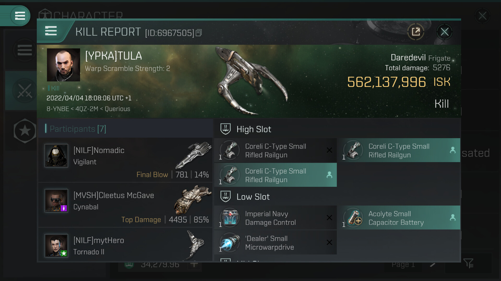
Task: Close the kill report window
Action: [x=444, y=32]
